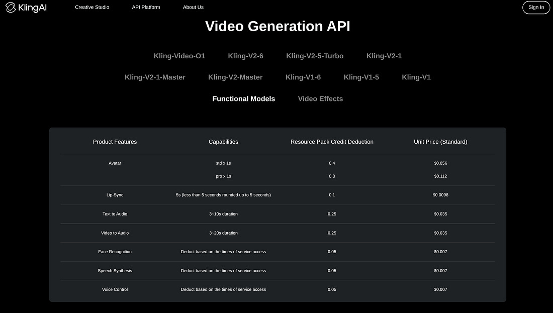The image size is (553, 313).
Task: Click the 0.1 credit deduction value
Action: point(332,195)
